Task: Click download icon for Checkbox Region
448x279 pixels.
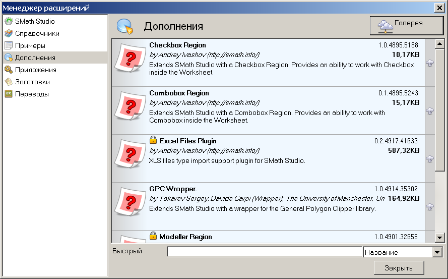Action: 430,63
